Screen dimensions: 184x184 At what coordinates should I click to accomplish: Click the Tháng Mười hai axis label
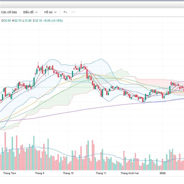pos(130,173)
